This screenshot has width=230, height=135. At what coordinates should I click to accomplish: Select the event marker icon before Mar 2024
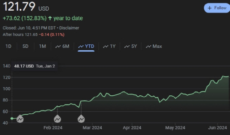point(81,119)
